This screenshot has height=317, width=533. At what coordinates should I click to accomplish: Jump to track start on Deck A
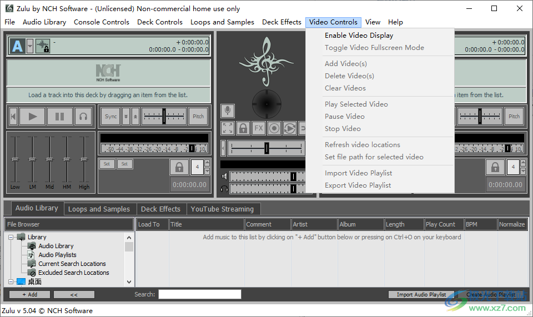tap(13, 117)
